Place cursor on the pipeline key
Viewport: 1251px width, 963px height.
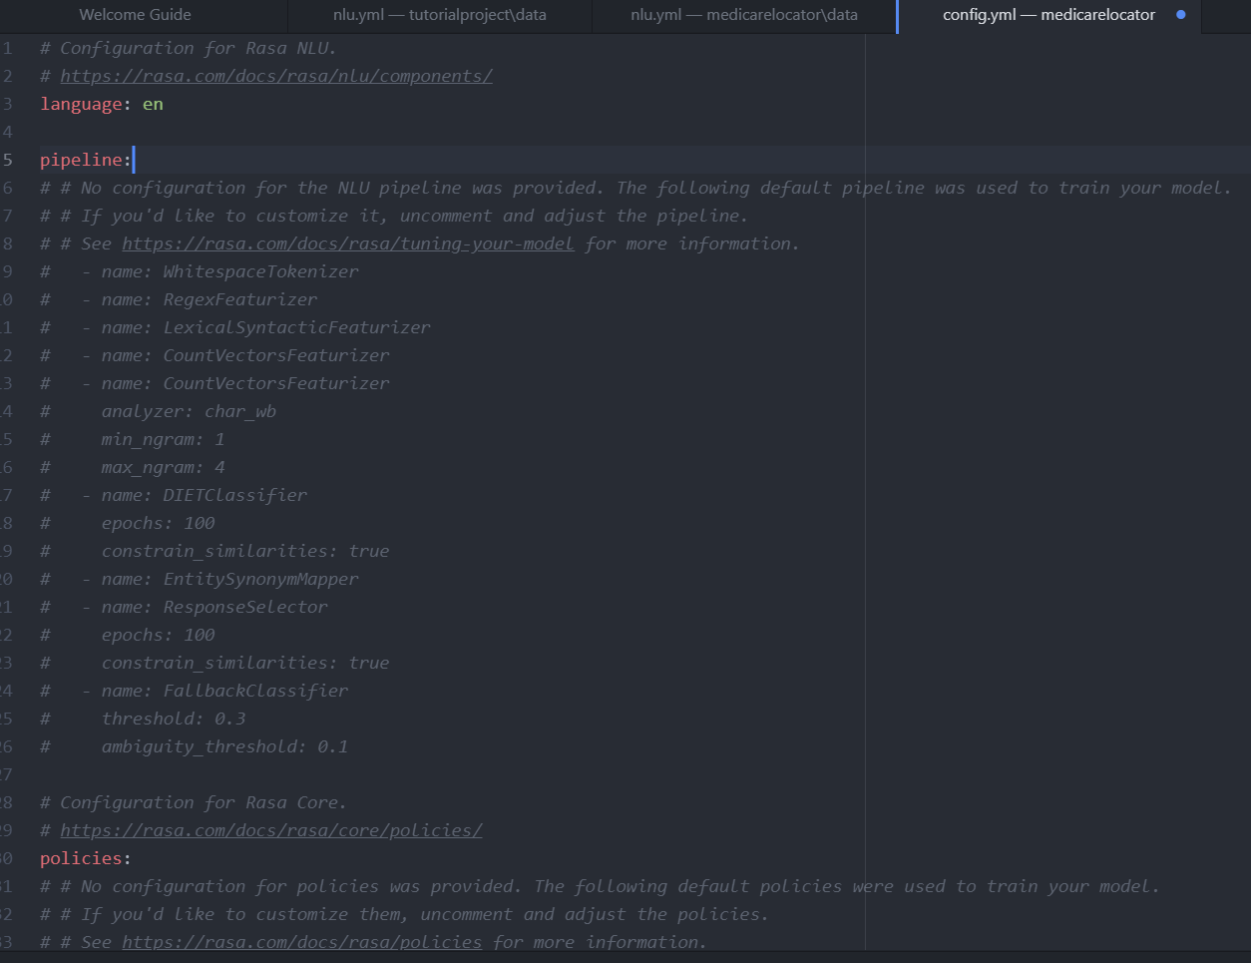click(x=83, y=160)
